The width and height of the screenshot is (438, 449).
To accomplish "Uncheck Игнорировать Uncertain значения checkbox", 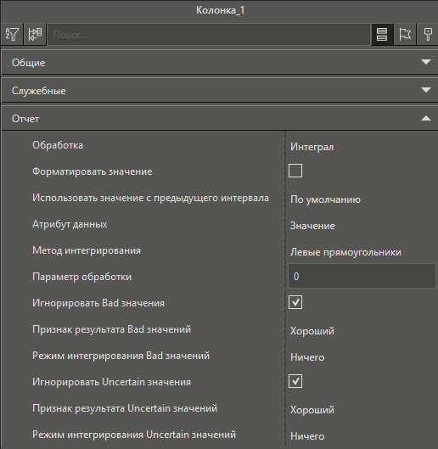I will point(295,381).
